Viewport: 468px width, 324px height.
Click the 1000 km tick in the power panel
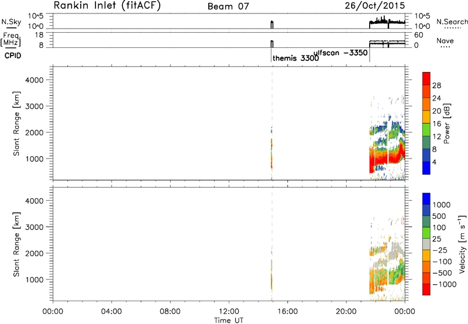pos(35,158)
